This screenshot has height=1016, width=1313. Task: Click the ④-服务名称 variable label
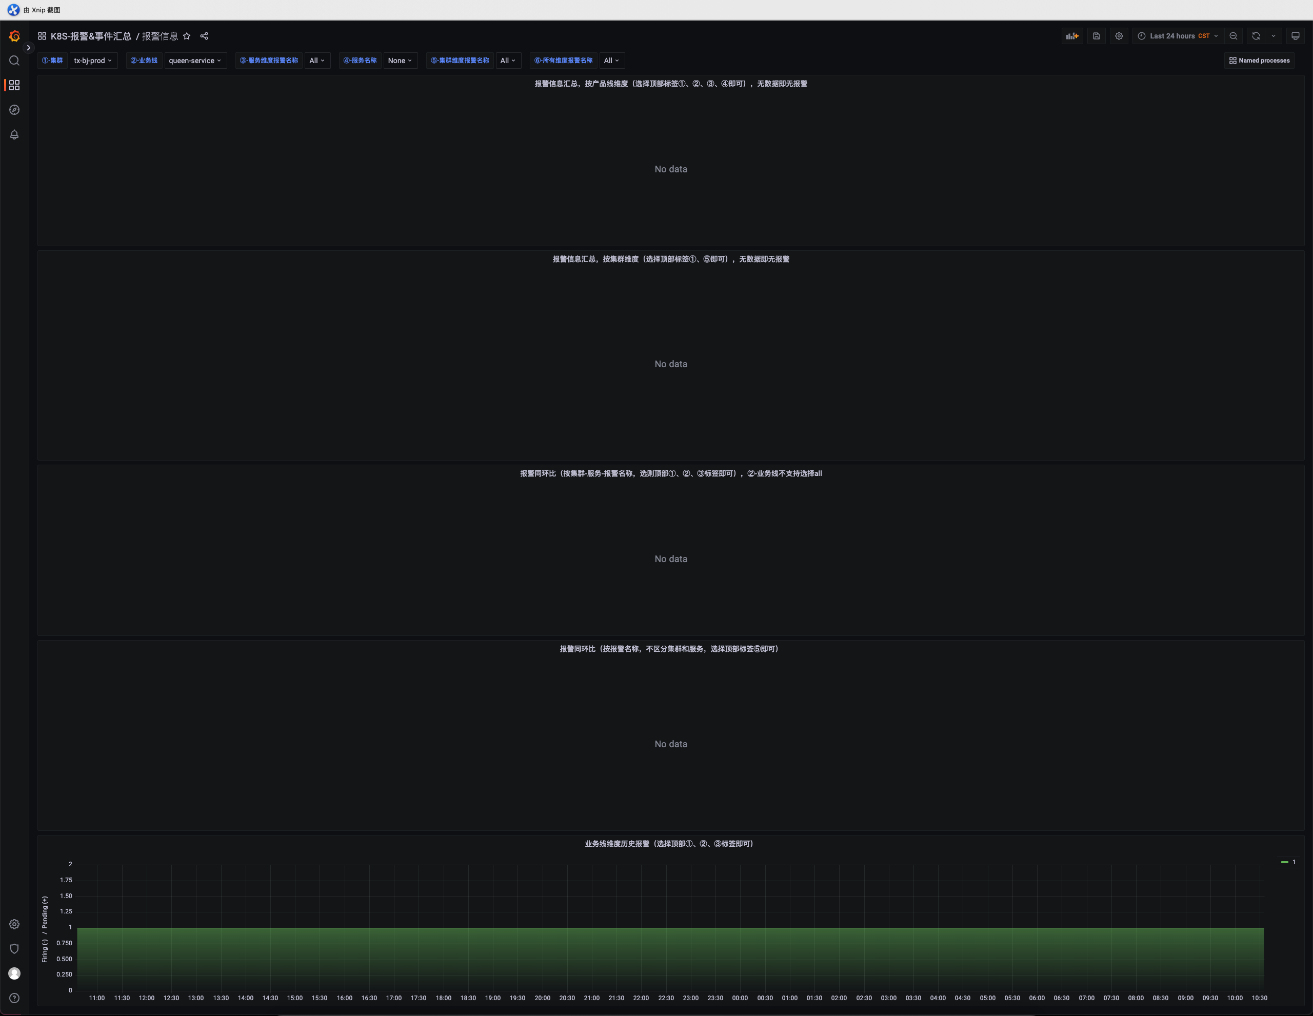(x=360, y=61)
